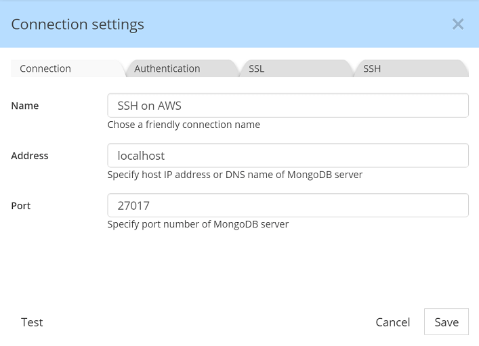This screenshot has height=346, width=479.
Task: Focus the Address field showing localhost
Action: point(288,156)
